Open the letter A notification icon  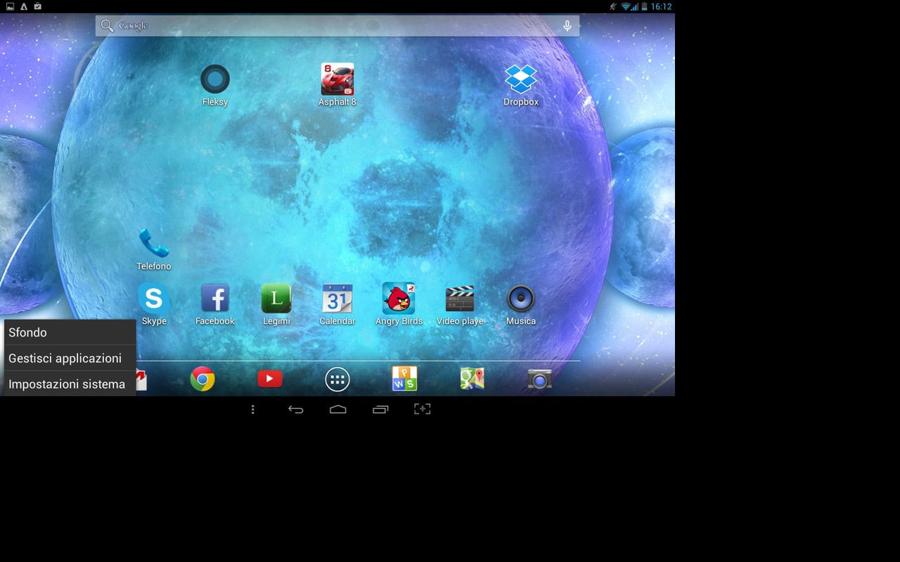tap(24, 6)
